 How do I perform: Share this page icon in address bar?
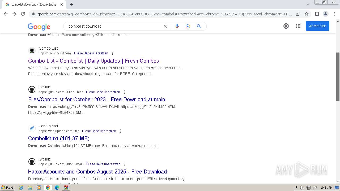click(x=298, y=14)
